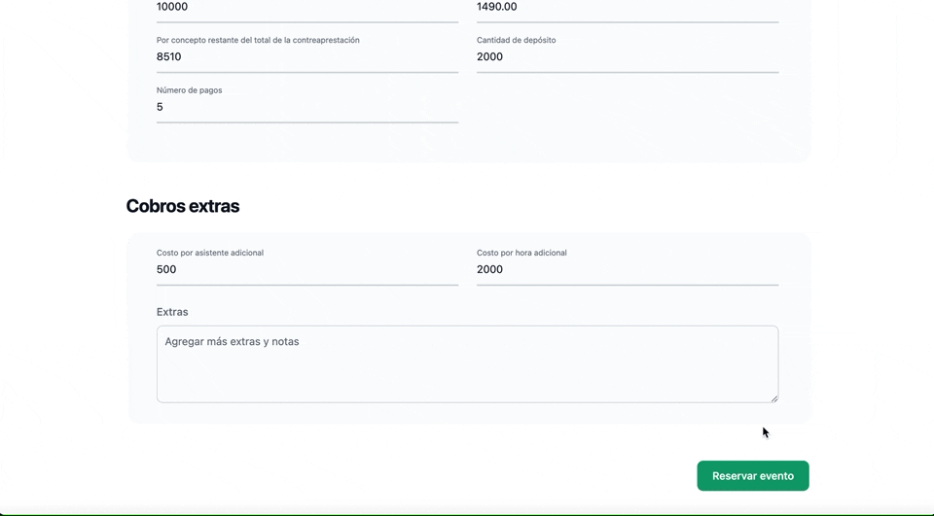Edit the Por concepto restante input showing 8510
The width and height of the screenshot is (934, 516).
[306, 57]
